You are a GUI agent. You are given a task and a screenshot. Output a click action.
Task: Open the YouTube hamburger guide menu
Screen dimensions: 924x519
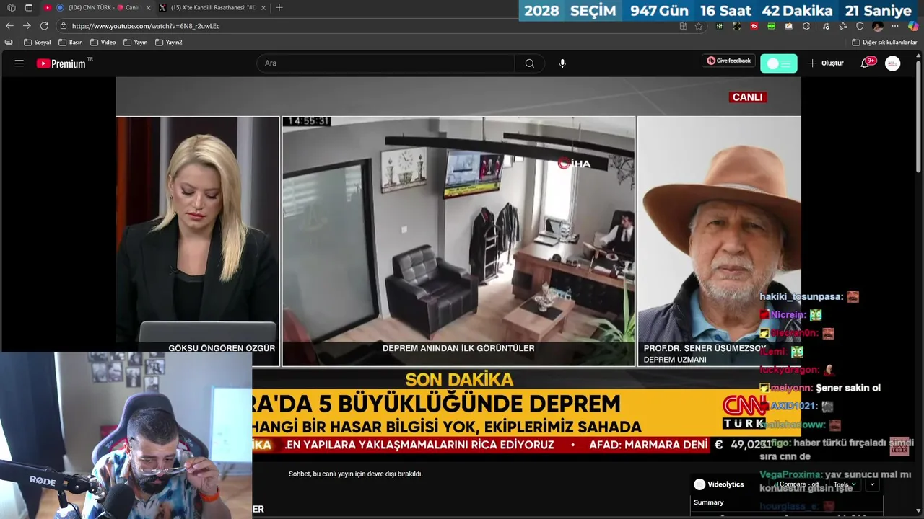click(19, 63)
